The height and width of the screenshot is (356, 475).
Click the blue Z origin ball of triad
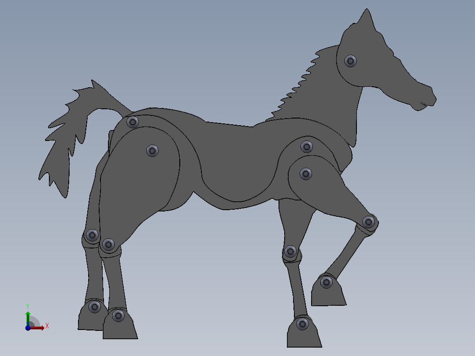pos(28,328)
